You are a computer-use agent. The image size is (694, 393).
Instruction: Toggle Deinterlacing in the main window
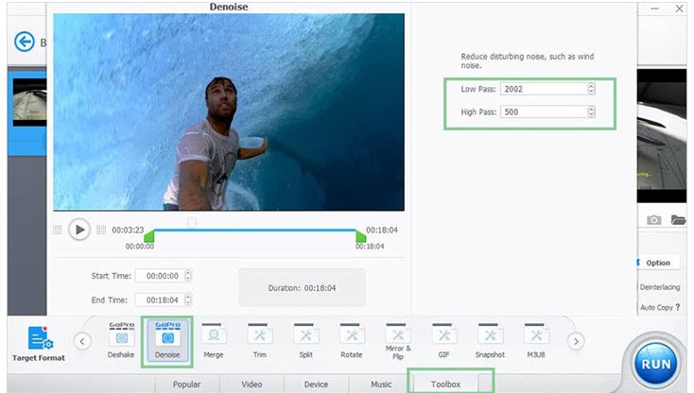[x=659, y=287]
